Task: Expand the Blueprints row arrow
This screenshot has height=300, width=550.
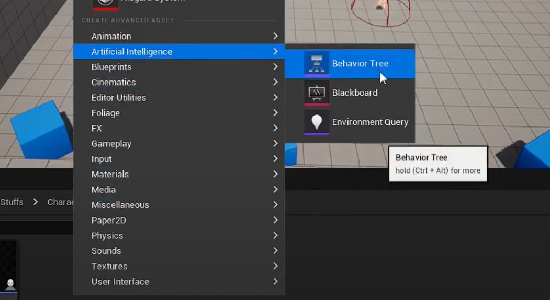Action: [275, 66]
